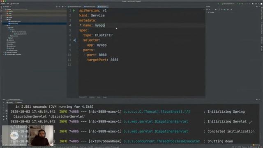Hide the Project tool window panel
Screen dimensions: 263x148
pos(65,7)
